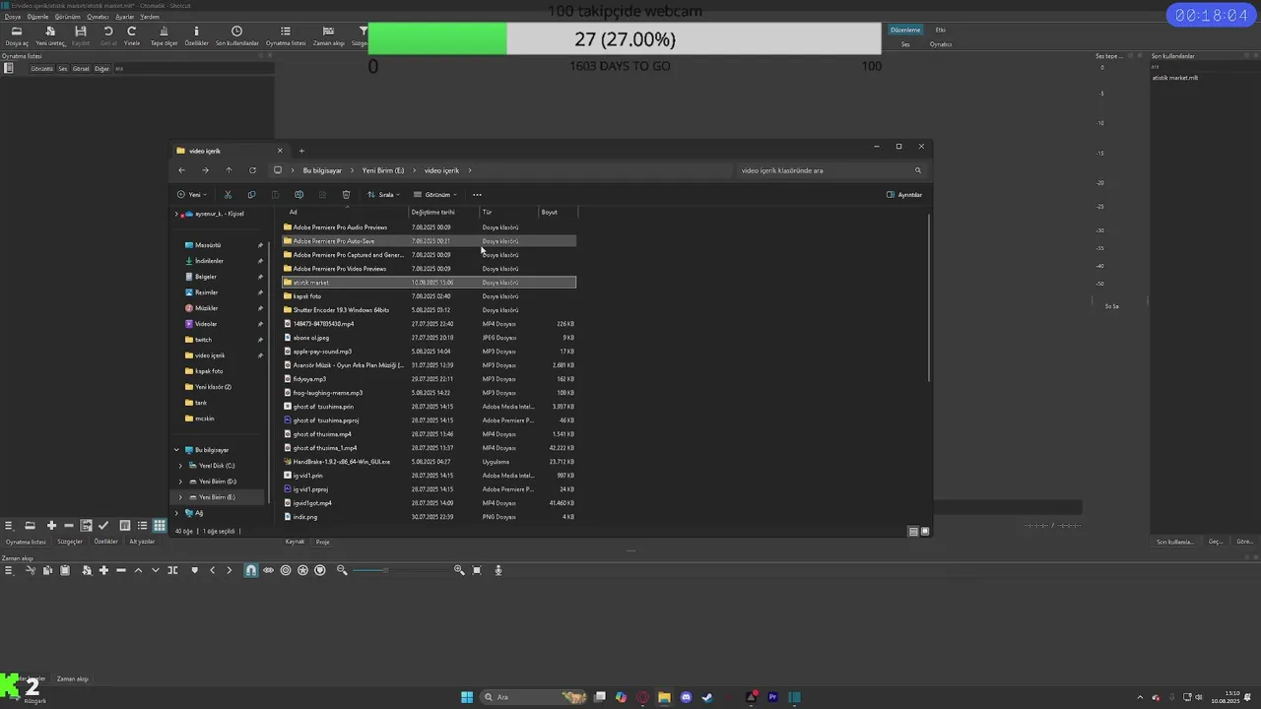Toggle scrub while dragging eye icon

(x=268, y=570)
